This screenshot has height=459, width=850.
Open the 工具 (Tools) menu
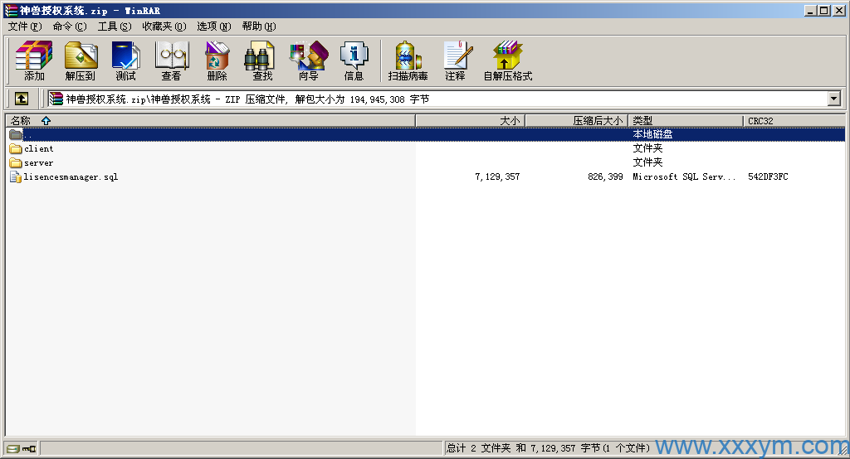114,27
